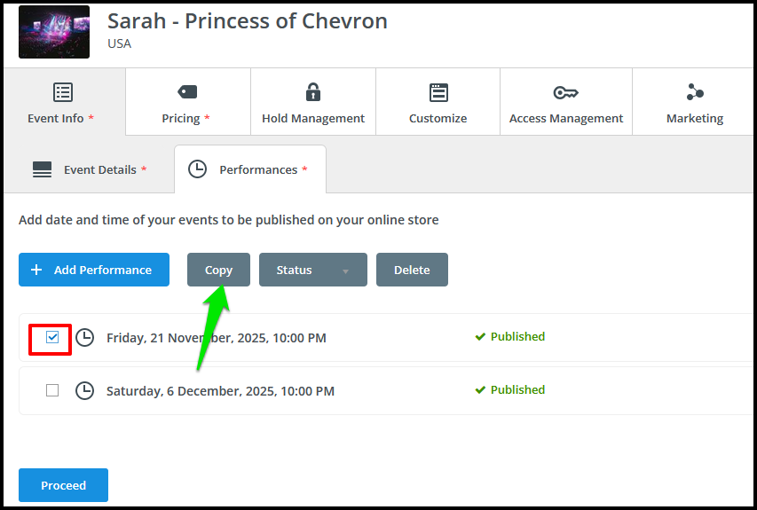Click the Customize window icon

pos(438,92)
